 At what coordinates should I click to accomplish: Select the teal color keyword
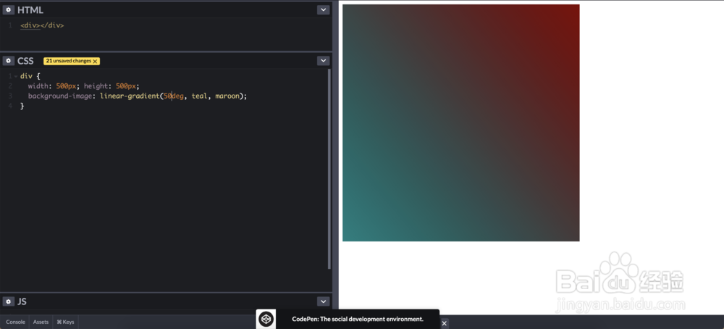point(200,96)
